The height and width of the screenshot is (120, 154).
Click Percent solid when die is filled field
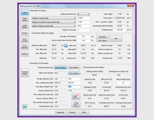click(x=83, y=40)
